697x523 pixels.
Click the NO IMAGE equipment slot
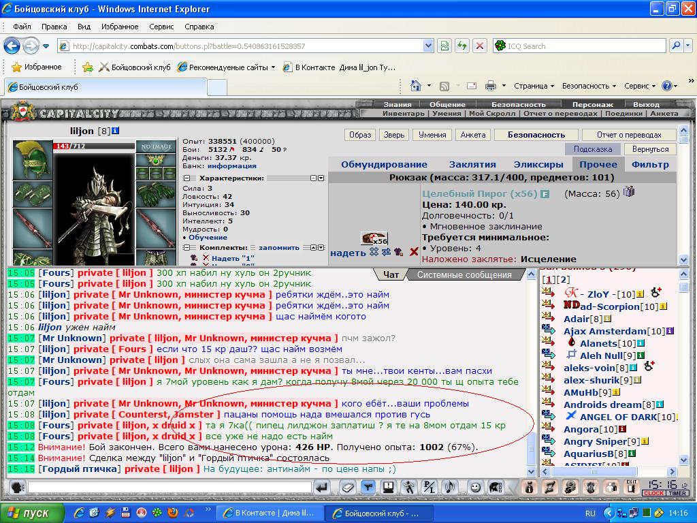coord(156,146)
